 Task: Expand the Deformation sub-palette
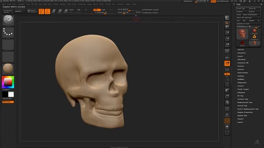(x=243, y=73)
